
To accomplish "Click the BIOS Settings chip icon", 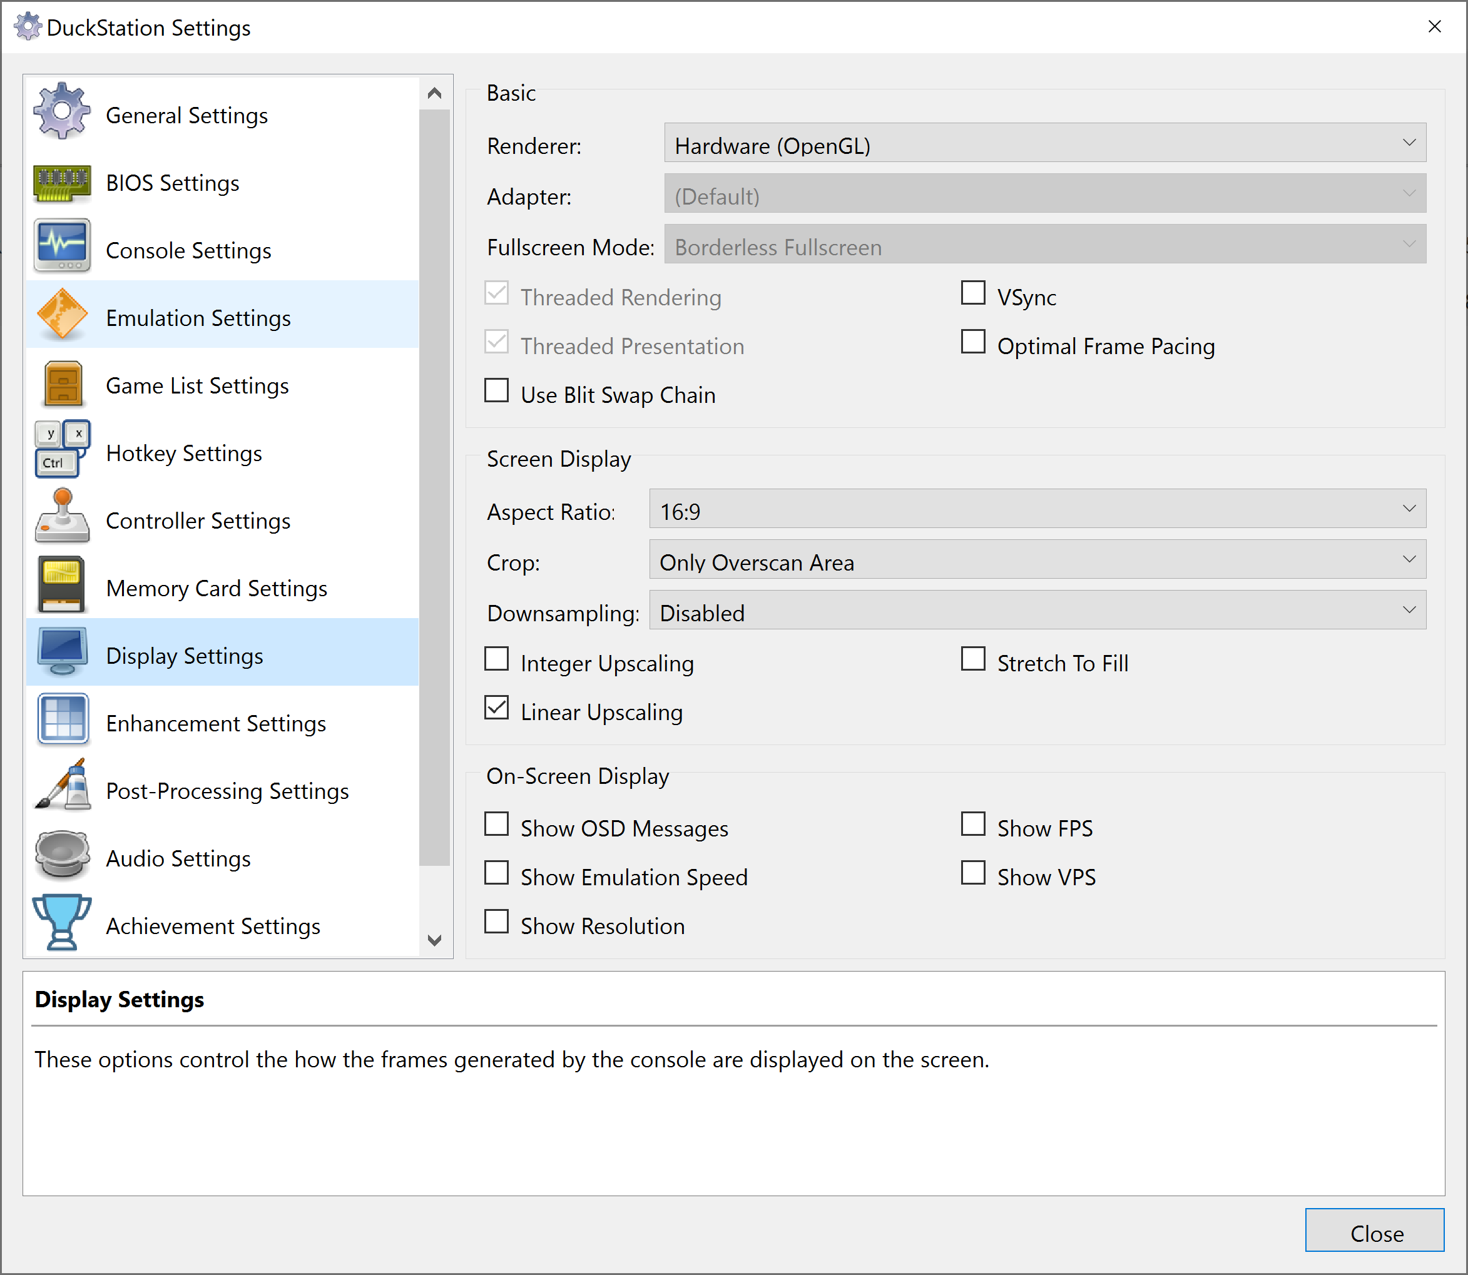I will 62,183.
